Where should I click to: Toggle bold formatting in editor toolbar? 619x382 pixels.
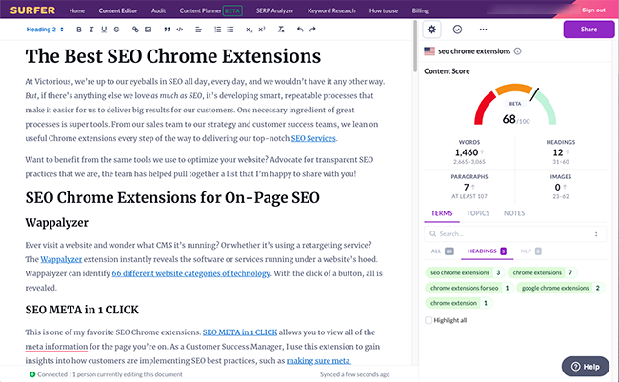click(79, 30)
